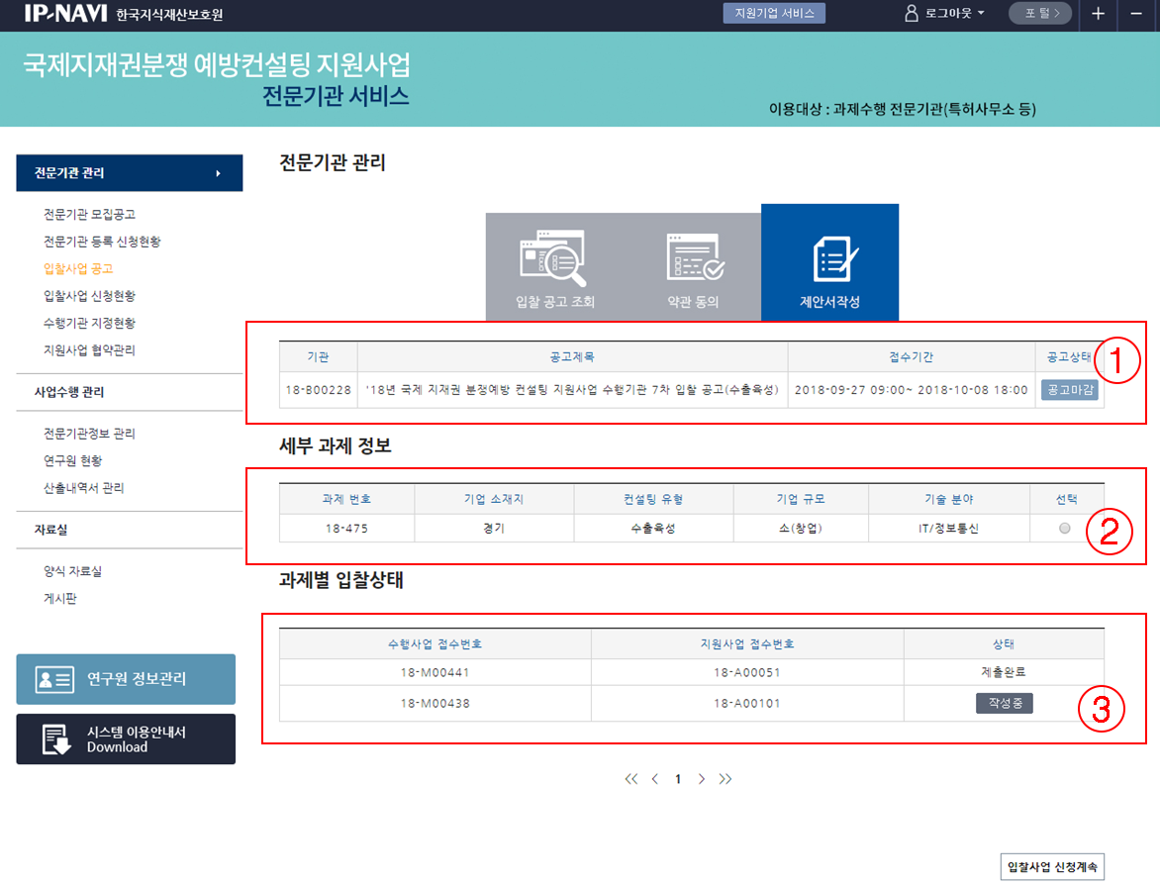Open 연구원 정보관리 banner
Viewport: 1160px width, 884px height.
126,679
